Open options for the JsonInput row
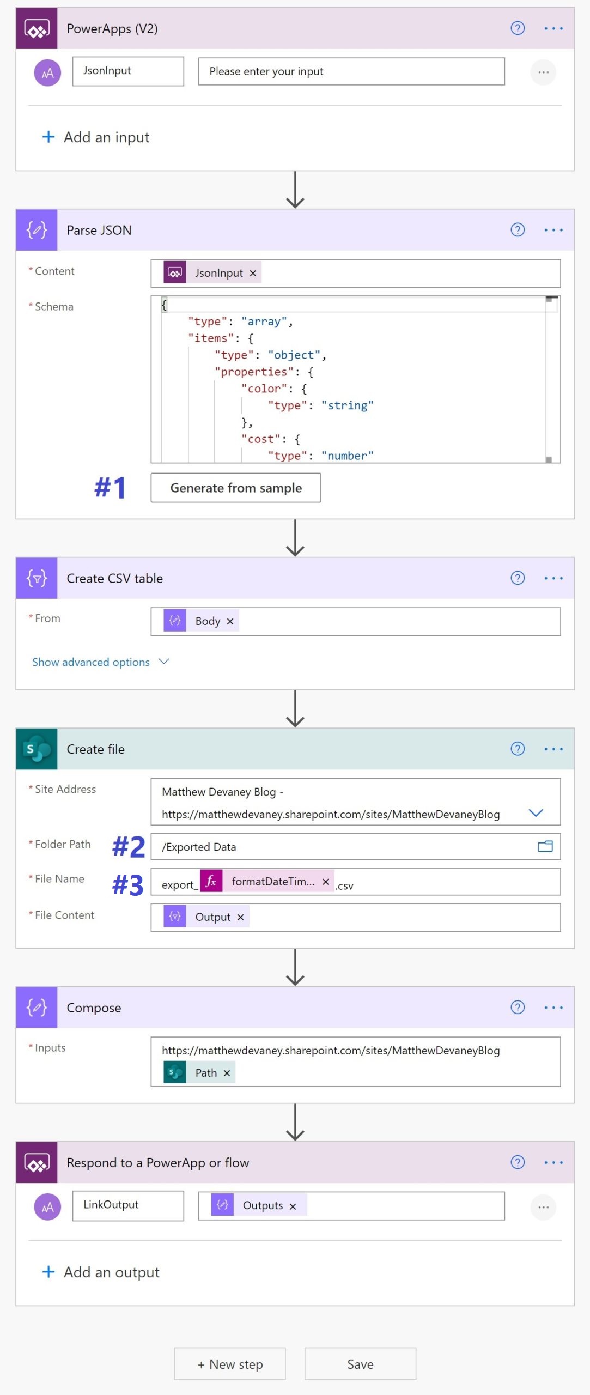 pos(543,72)
